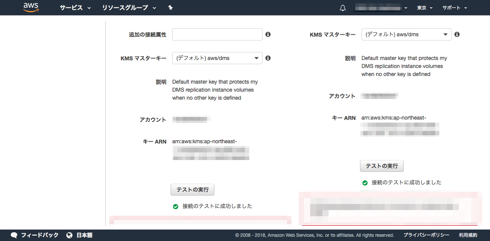
Task: Click the left テストの実行 button
Action: 192,189
